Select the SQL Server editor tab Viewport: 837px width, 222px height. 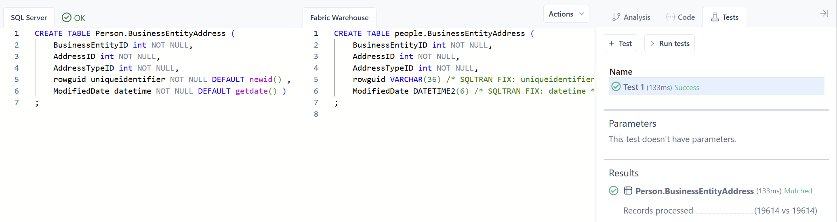pos(29,18)
